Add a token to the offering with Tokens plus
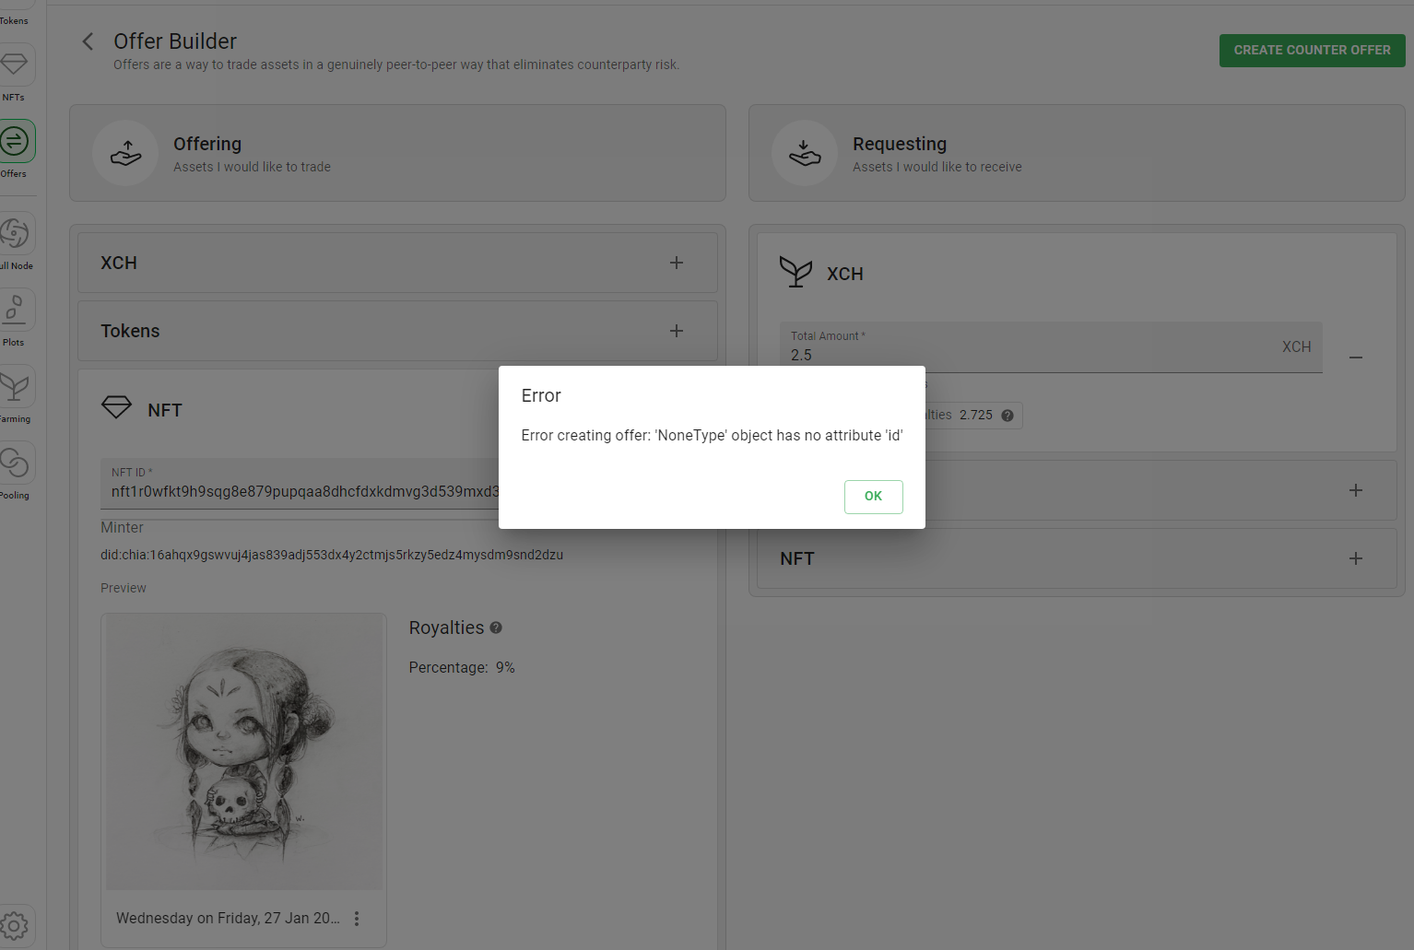1414x950 pixels. click(676, 330)
